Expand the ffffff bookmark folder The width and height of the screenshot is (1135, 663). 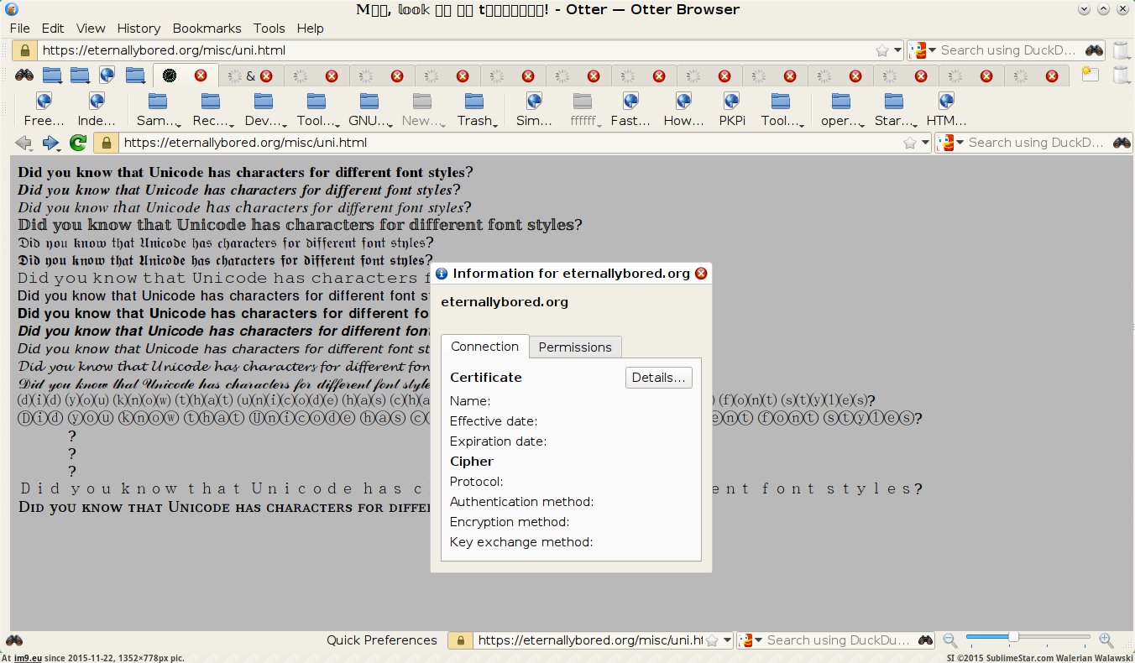[x=583, y=110]
